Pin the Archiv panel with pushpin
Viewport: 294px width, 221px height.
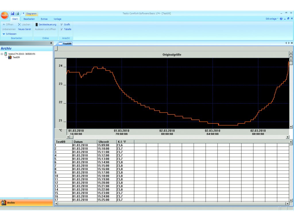pos(51,43)
